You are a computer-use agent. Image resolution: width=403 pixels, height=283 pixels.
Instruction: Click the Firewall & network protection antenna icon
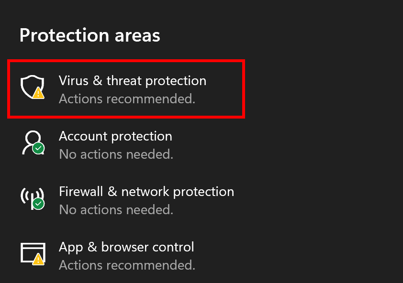[x=32, y=197]
